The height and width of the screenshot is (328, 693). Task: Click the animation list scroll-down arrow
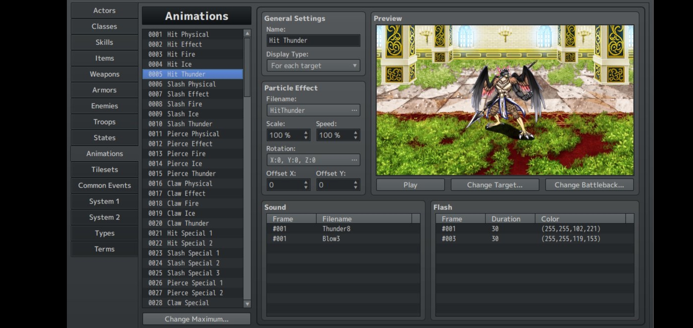click(x=247, y=304)
